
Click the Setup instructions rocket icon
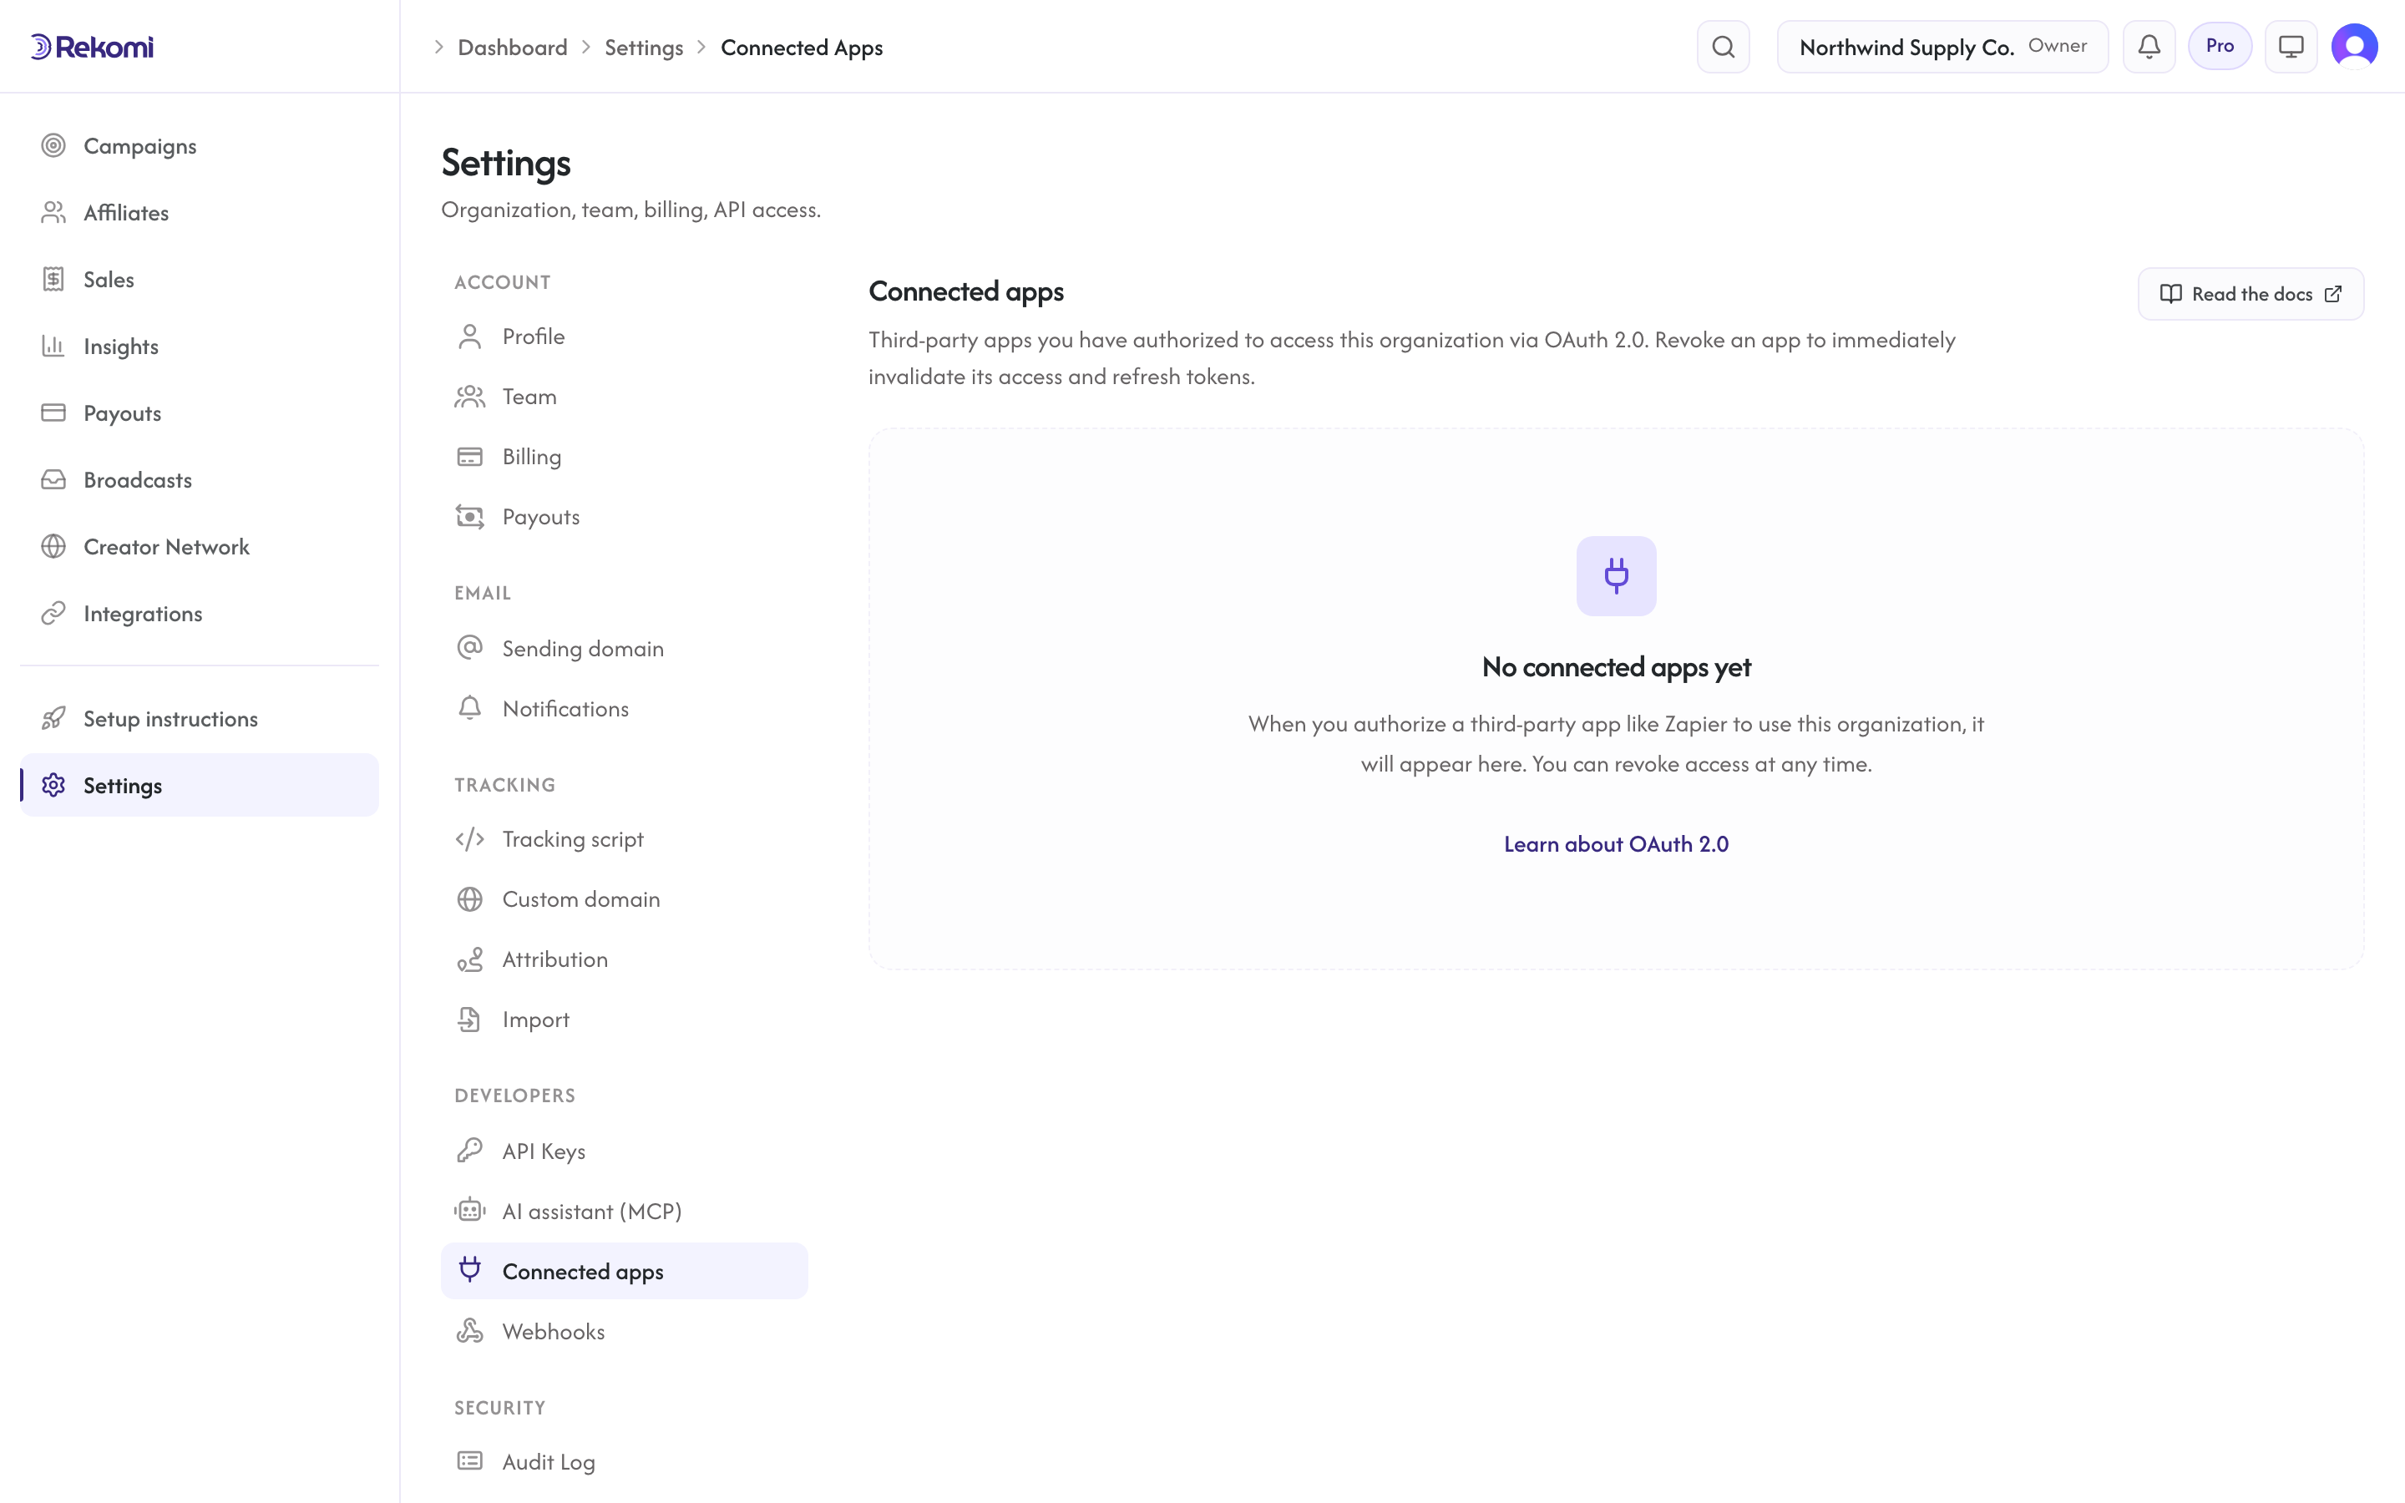coord(53,719)
